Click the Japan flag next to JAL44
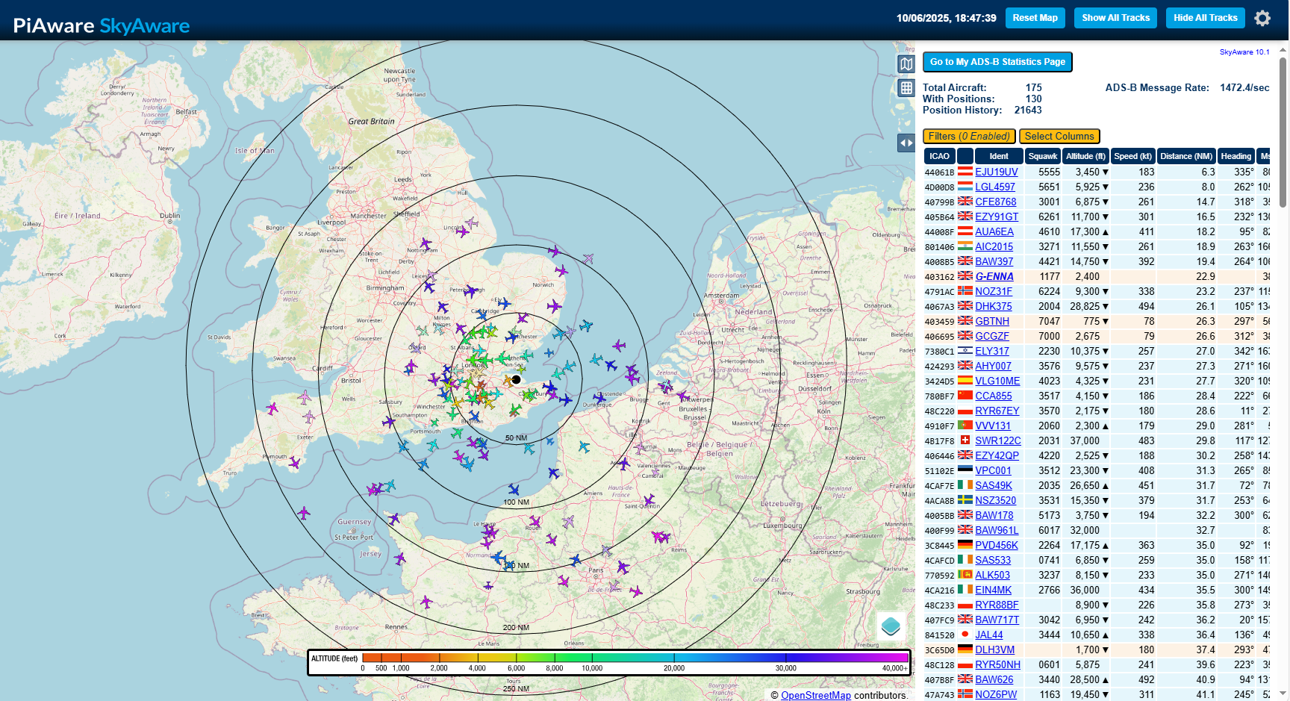This screenshot has width=1290, height=701. 965,634
